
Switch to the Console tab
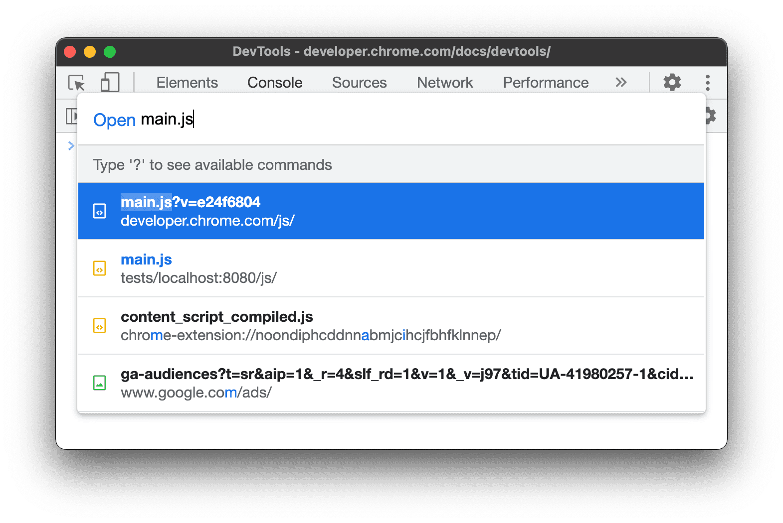[x=275, y=82]
